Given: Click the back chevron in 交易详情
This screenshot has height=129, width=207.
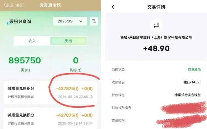Looking at the screenshot, I should (113, 7).
